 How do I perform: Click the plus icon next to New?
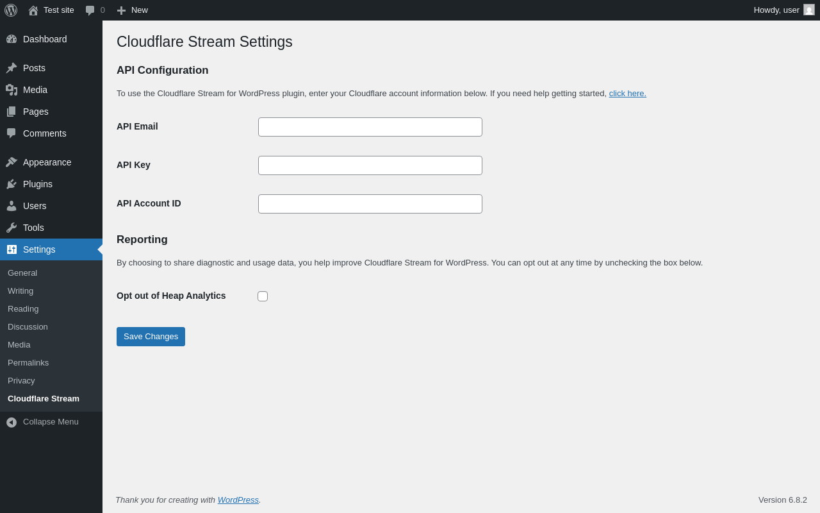tap(121, 10)
